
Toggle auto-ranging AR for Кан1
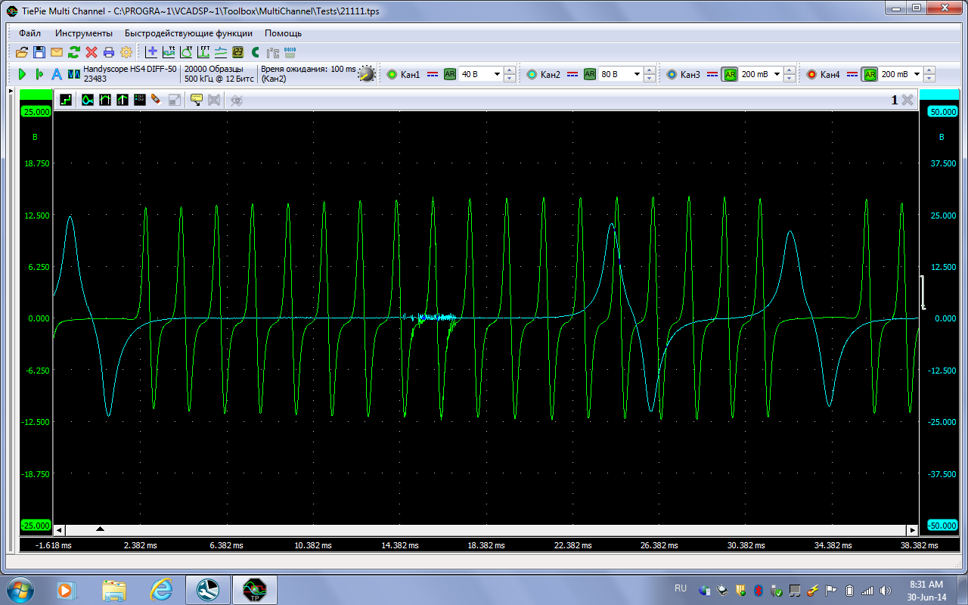click(450, 74)
